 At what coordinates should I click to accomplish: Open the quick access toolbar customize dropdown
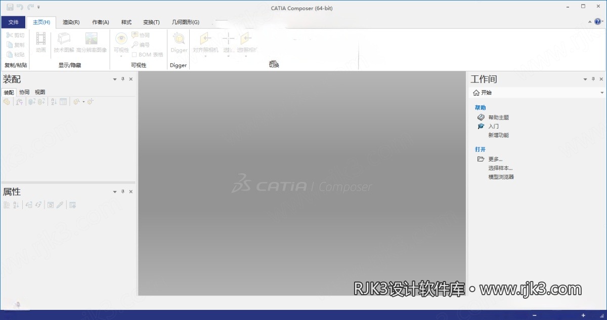tap(39, 8)
